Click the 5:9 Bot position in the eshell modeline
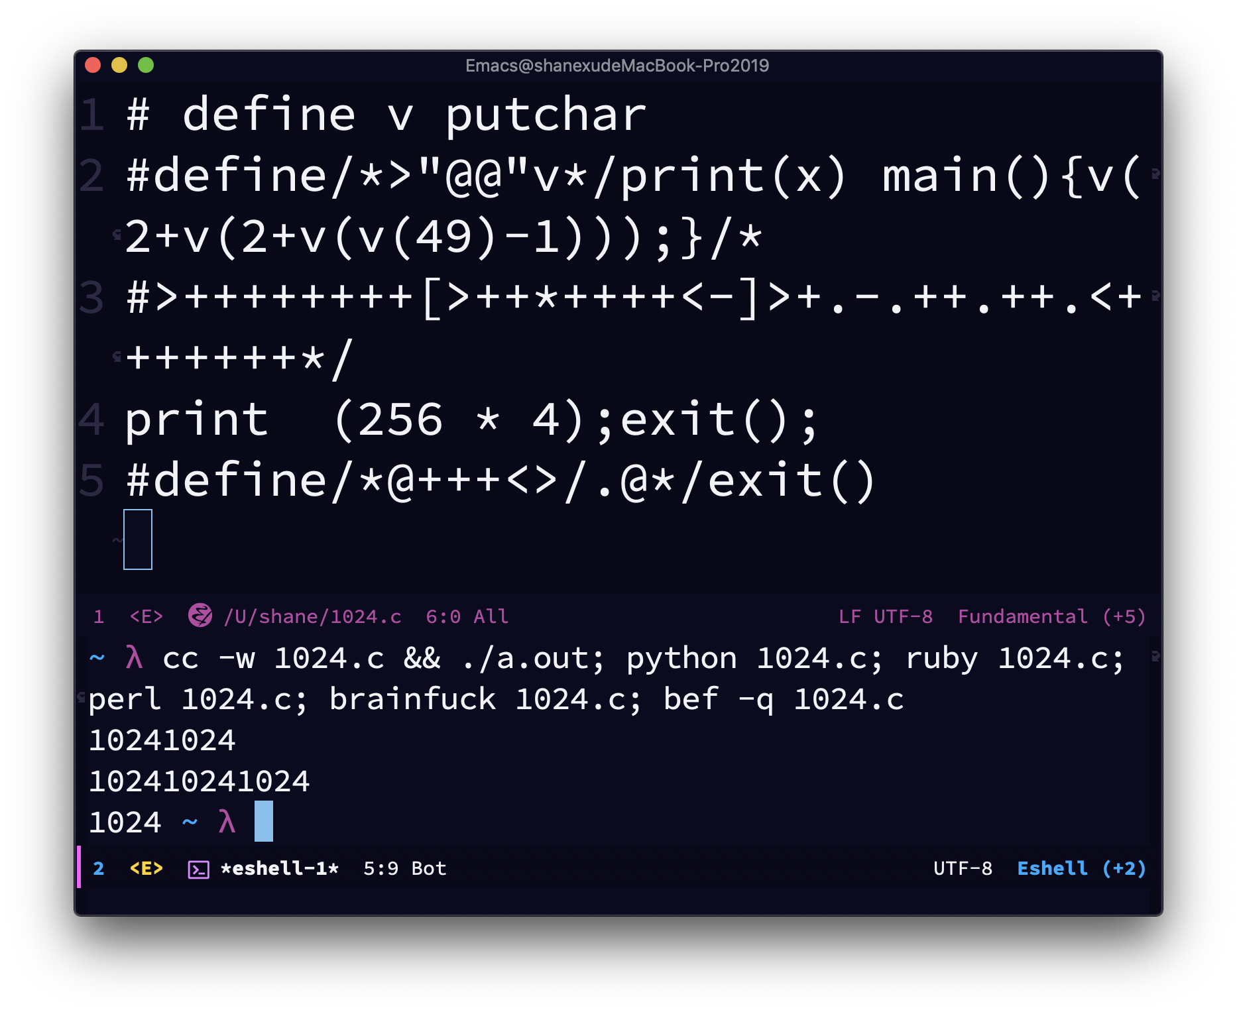Viewport: 1237px width, 1014px height. [404, 868]
